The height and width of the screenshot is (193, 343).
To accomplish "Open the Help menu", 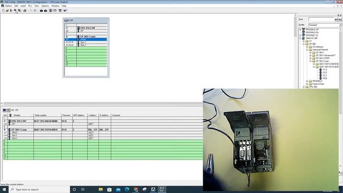I will pos(64,6).
